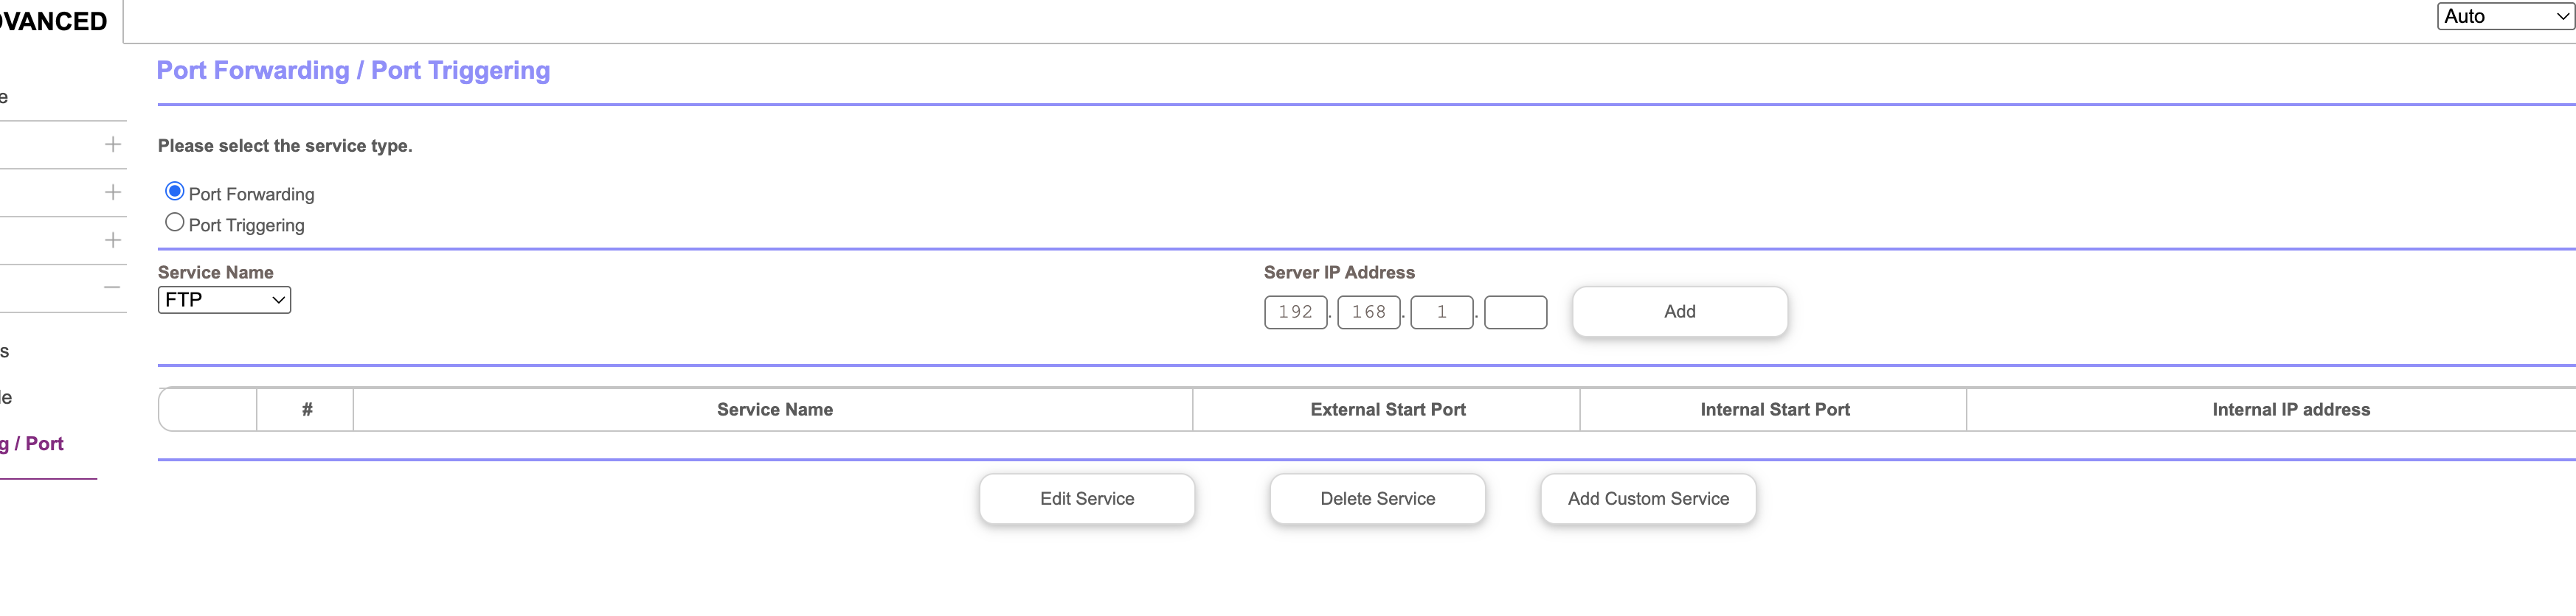Open the Service Name FTP dropdown
The height and width of the screenshot is (616, 2576).
point(224,301)
